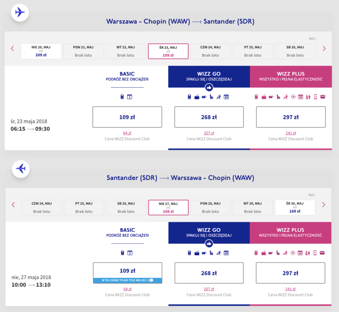Click outbound WIZZ GO thumbs-up recommended badge
The height and width of the screenshot is (312, 339).
click(x=209, y=88)
